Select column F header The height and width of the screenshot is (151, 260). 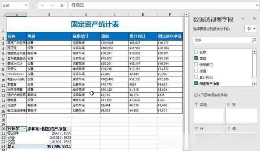coord(170,15)
